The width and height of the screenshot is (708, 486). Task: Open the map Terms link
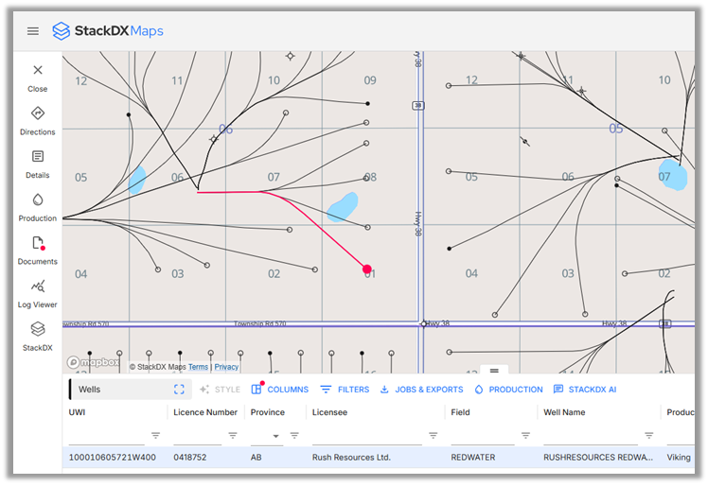click(x=198, y=367)
